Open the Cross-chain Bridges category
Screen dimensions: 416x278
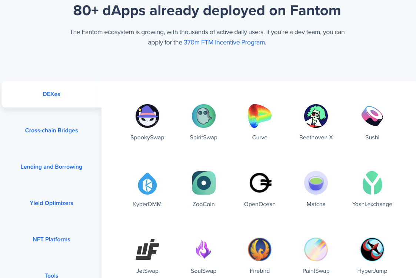coord(51,130)
